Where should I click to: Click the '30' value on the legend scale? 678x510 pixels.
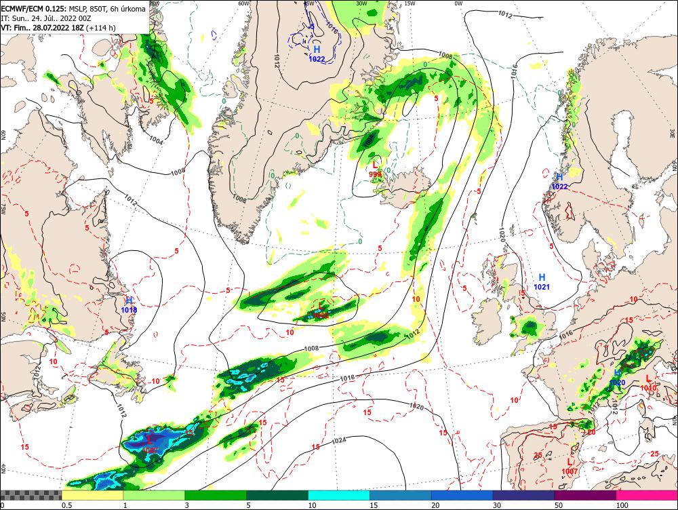(x=497, y=505)
